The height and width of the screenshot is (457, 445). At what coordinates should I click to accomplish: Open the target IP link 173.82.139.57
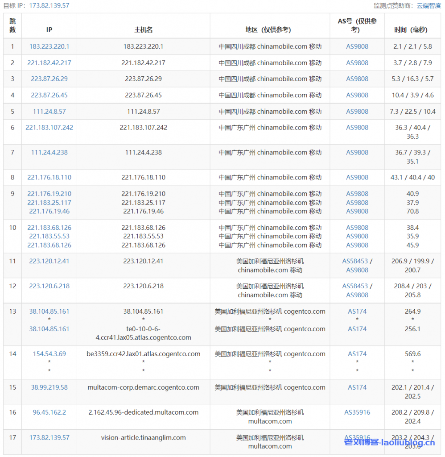pyautogui.click(x=49, y=6)
